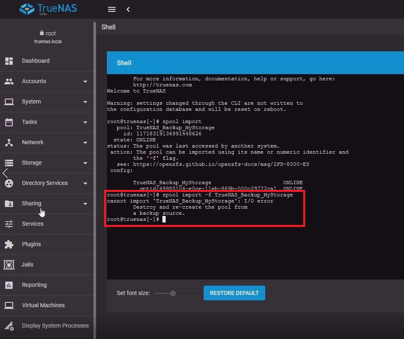404x339 pixels.
Task: Click the Accounts people icon
Action: [9, 81]
